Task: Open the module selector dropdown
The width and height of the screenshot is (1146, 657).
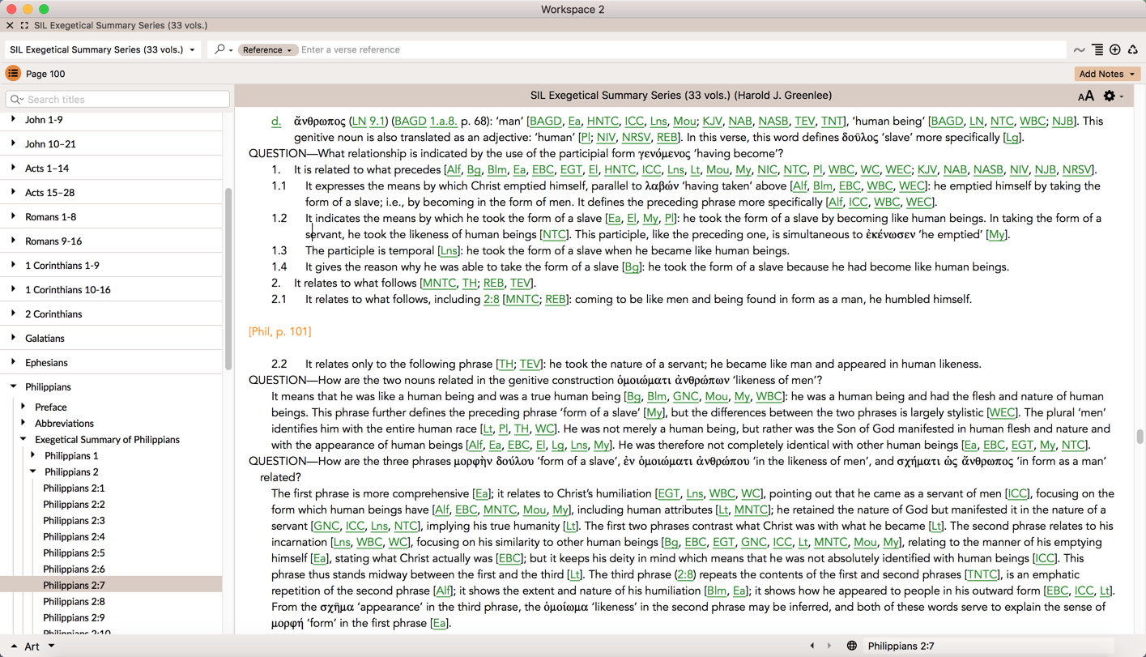Action: click(x=103, y=50)
